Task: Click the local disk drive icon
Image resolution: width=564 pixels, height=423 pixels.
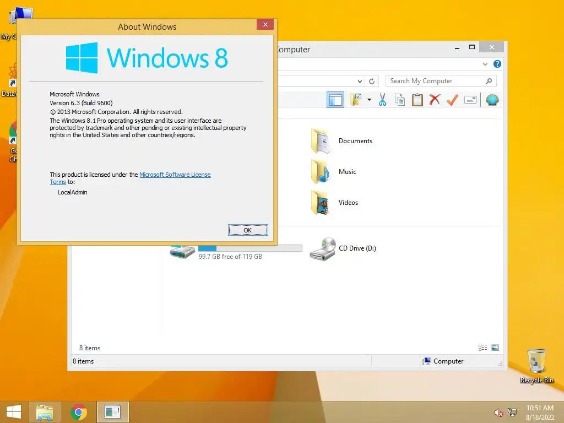Action: (x=183, y=251)
